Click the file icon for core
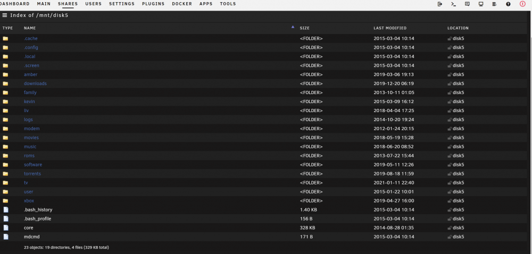 tap(6, 227)
